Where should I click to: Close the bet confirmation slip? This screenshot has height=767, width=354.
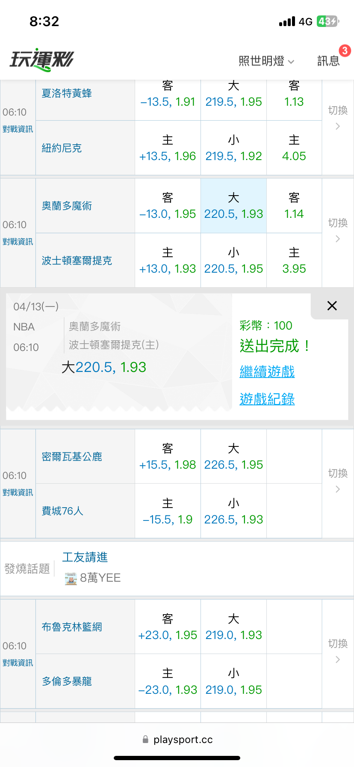click(332, 306)
